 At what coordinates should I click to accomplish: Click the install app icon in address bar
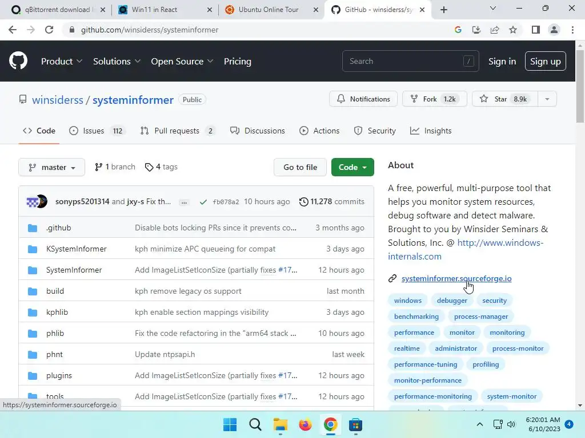tap(476, 30)
